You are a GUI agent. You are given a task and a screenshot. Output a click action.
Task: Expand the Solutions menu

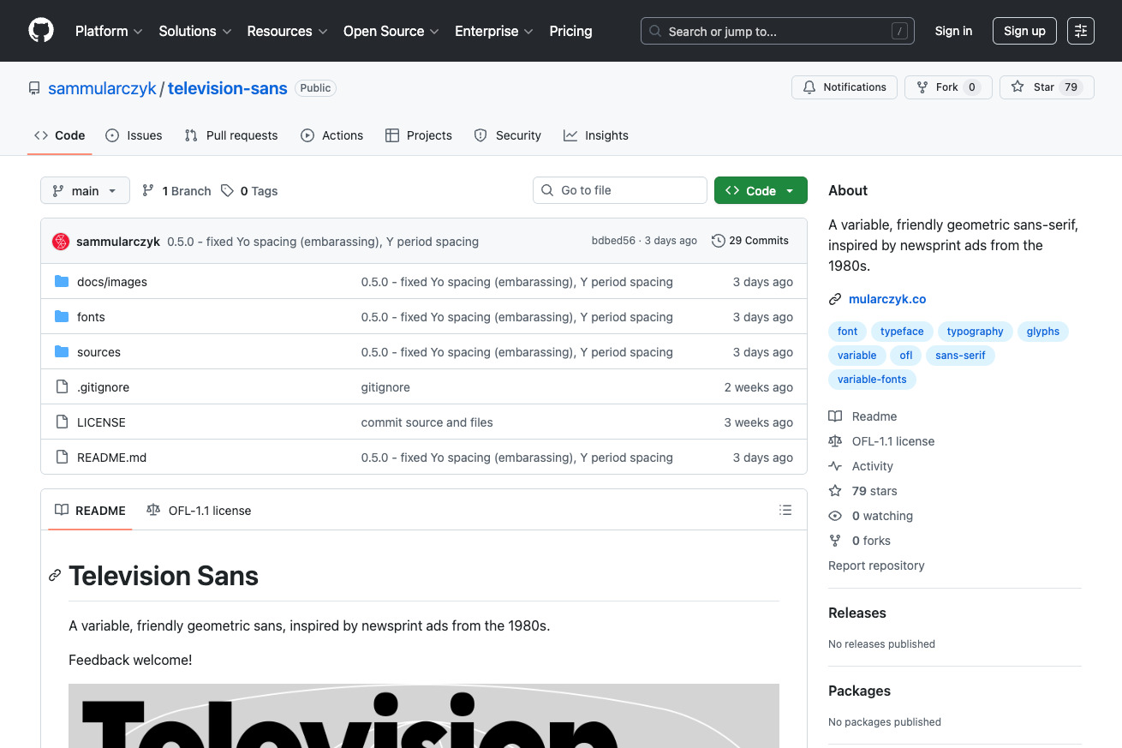[195, 31]
